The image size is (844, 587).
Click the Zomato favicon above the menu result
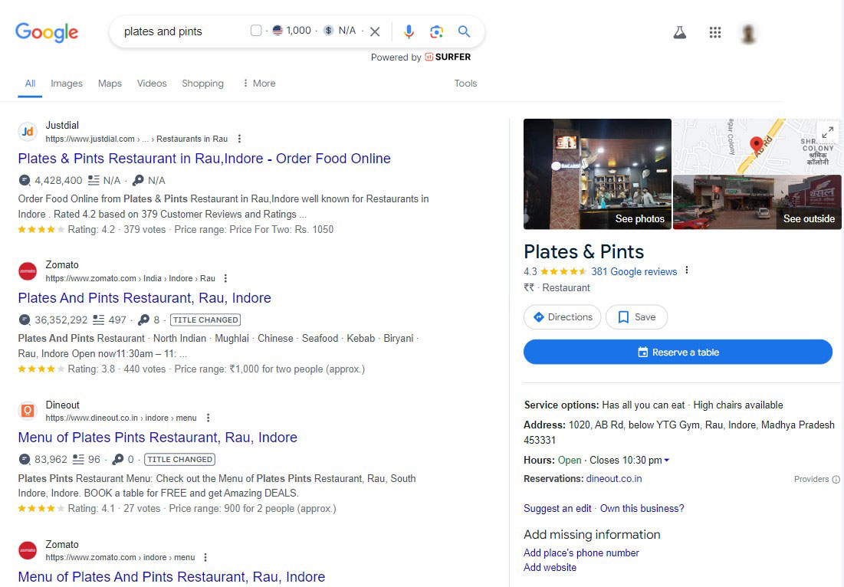[28, 550]
